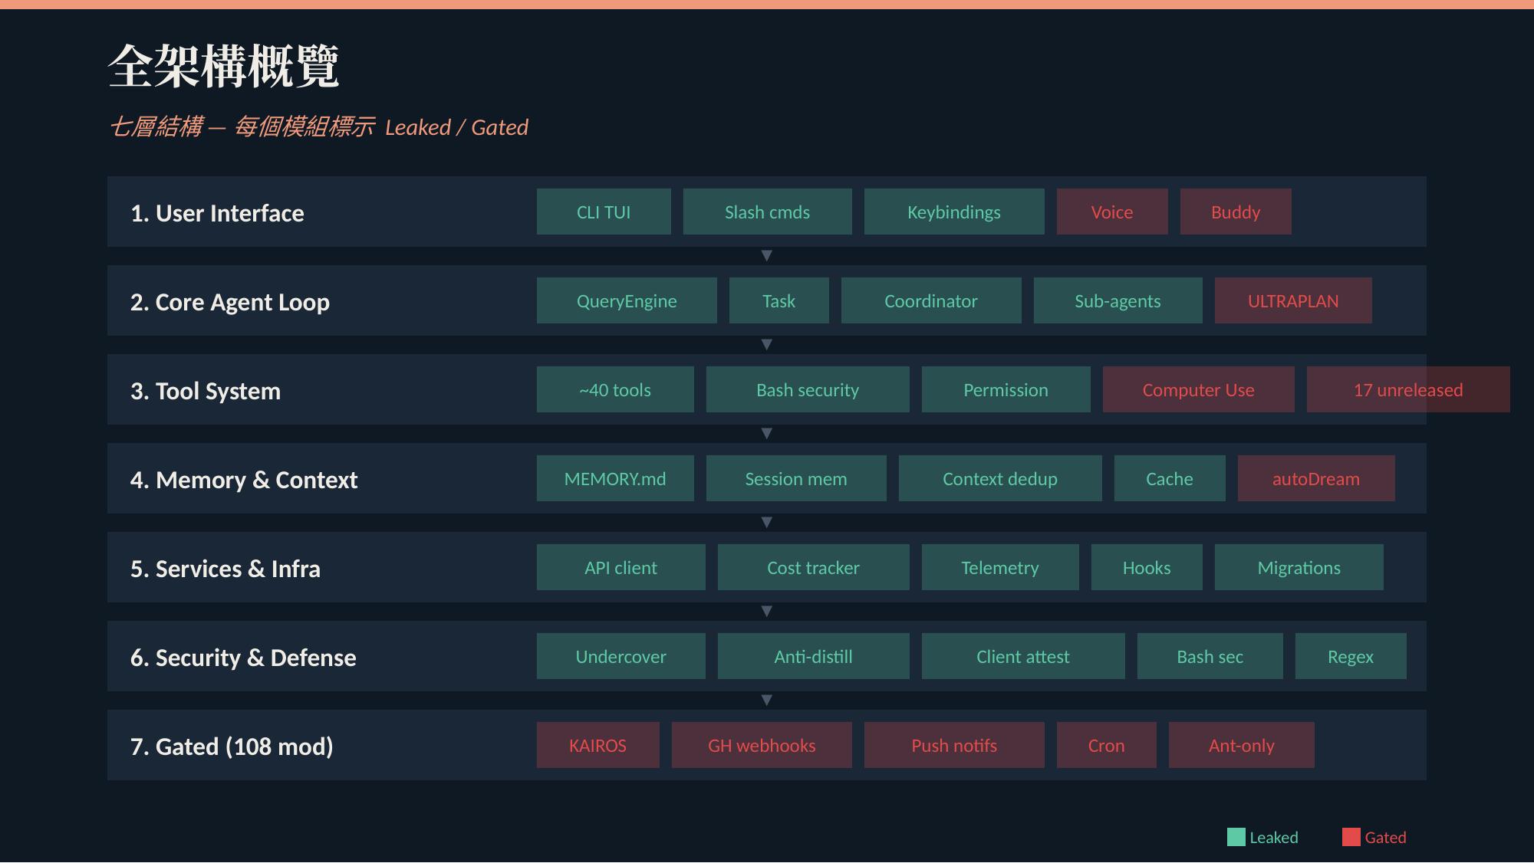Viewport: 1534px width, 863px height.
Task: Click the Coordinator box
Action: click(931, 300)
